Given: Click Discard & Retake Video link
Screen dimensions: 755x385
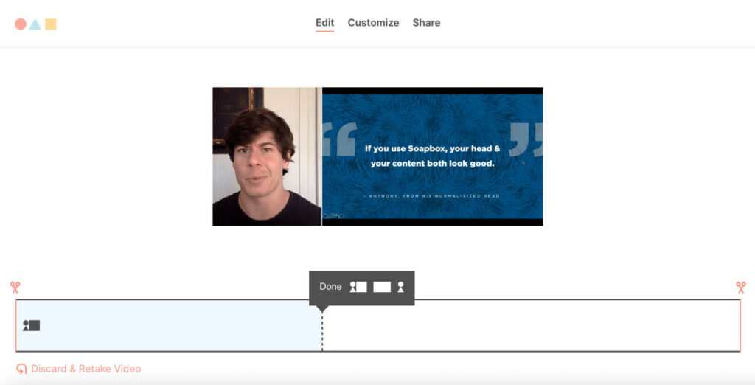Looking at the screenshot, I should (x=86, y=369).
